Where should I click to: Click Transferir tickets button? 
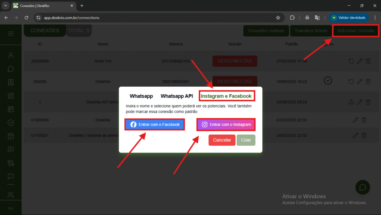pyautogui.click(x=311, y=31)
